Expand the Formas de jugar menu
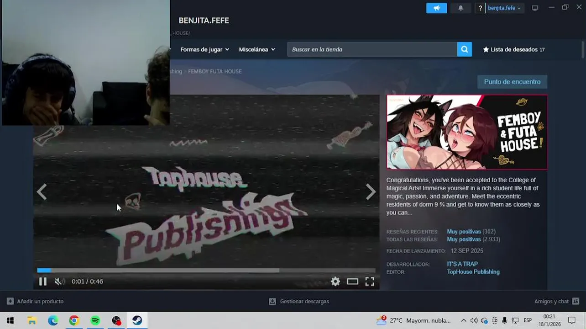Viewport: 586px width, 329px height. [204, 49]
